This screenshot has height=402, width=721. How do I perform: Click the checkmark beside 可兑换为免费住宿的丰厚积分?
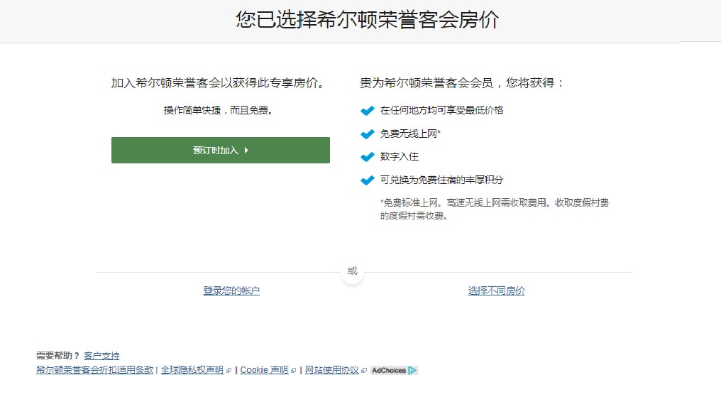tap(368, 180)
